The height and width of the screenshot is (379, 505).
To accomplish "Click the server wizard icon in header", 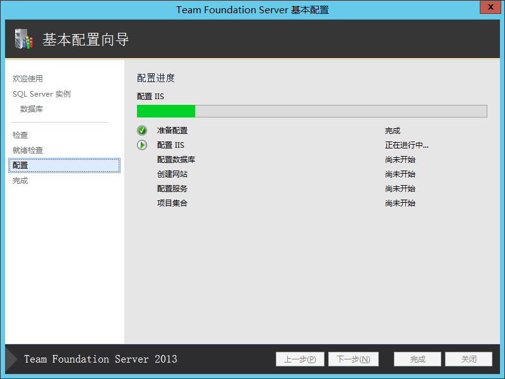I will [24, 39].
